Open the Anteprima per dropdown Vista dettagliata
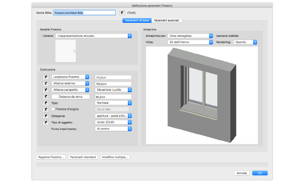The width and height of the screenshot is (291, 183). pos(190,36)
